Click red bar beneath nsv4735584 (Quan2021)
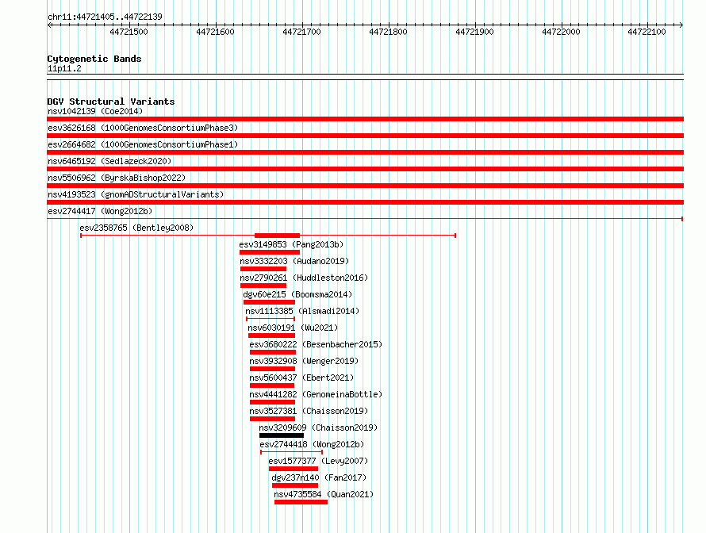Viewport: 706px width, 533px height. pyautogui.click(x=301, y=502)
